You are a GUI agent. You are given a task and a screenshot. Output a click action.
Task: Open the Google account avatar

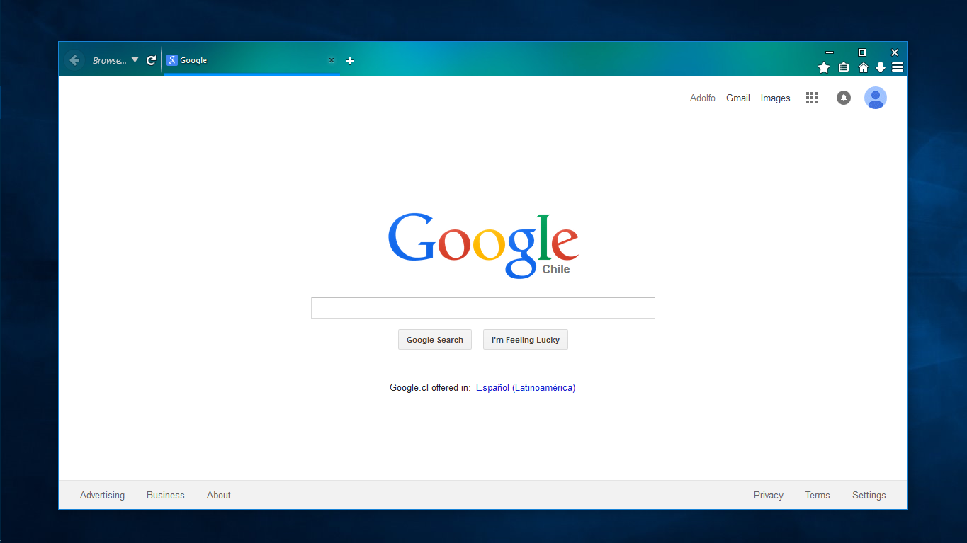coord(876,98)
